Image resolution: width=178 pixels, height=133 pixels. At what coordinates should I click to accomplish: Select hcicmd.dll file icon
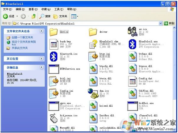[93, 106]
